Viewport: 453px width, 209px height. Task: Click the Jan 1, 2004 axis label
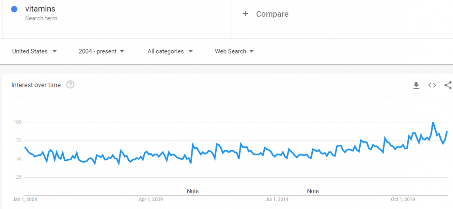[24, 200]
